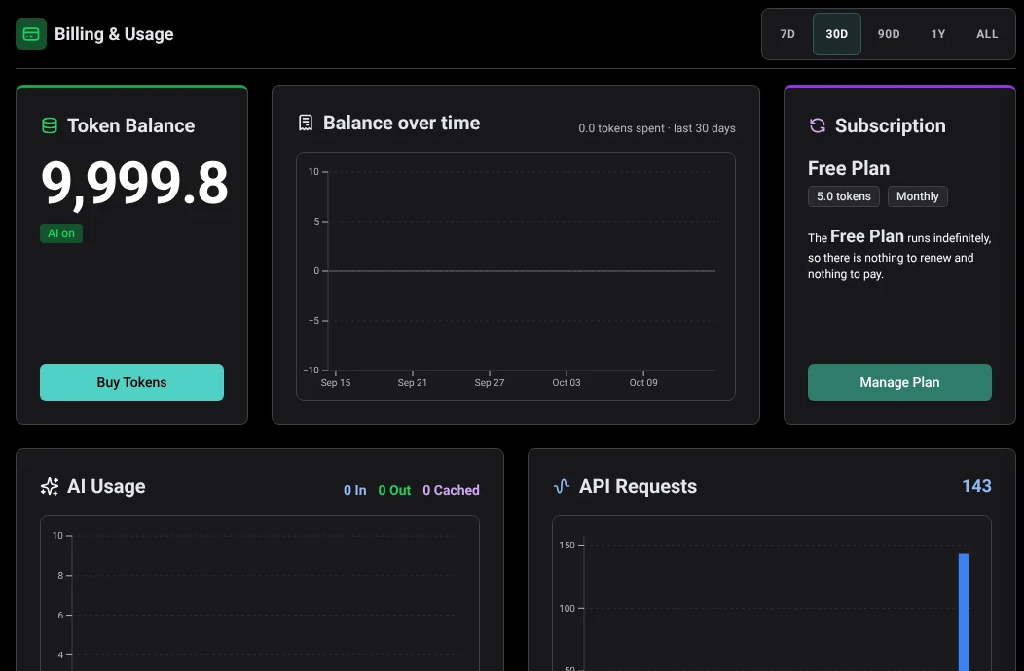Click the API Requests heading
1024x671 pixels.
(x=638, y=486)
